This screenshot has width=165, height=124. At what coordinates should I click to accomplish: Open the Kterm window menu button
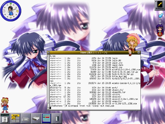click(48, 52)
